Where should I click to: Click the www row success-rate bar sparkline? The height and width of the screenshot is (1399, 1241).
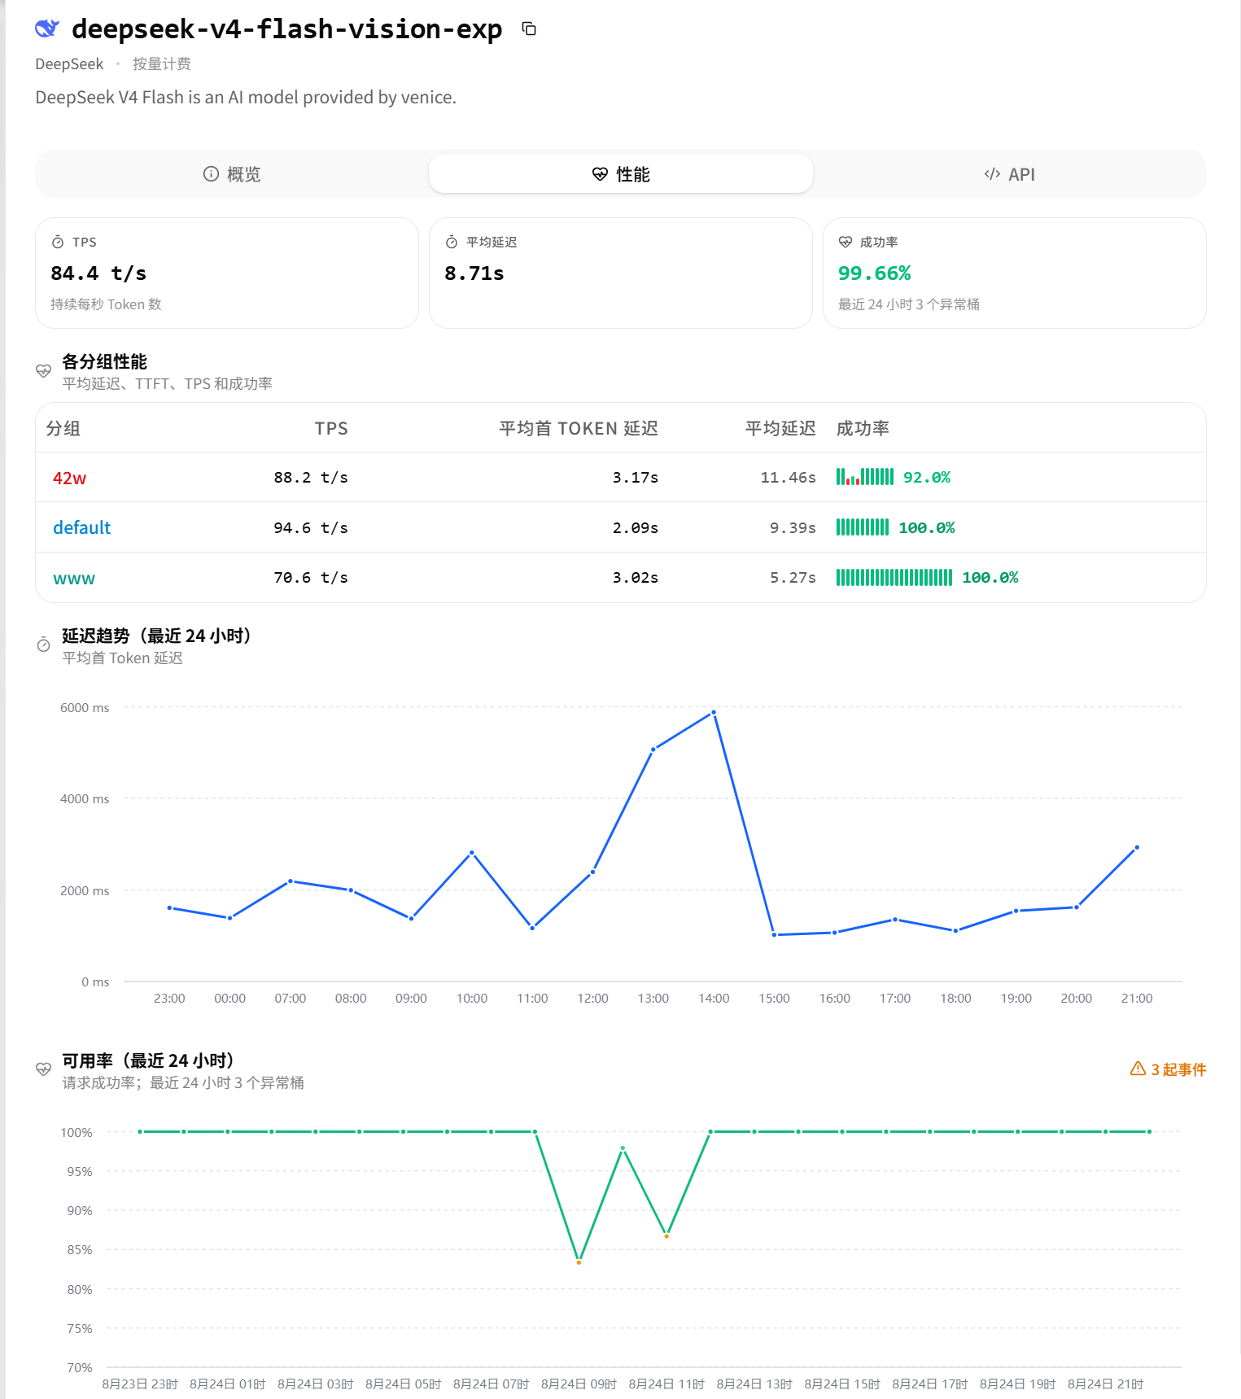[894, 578]
